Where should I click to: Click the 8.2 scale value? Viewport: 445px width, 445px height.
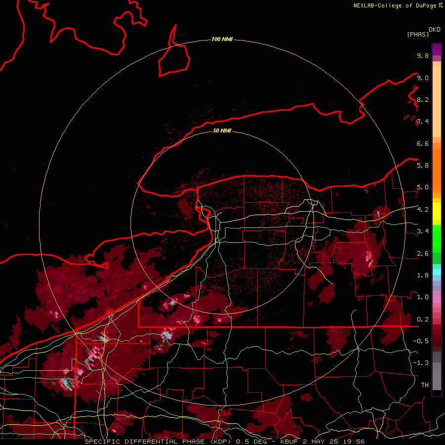point(423,99)
